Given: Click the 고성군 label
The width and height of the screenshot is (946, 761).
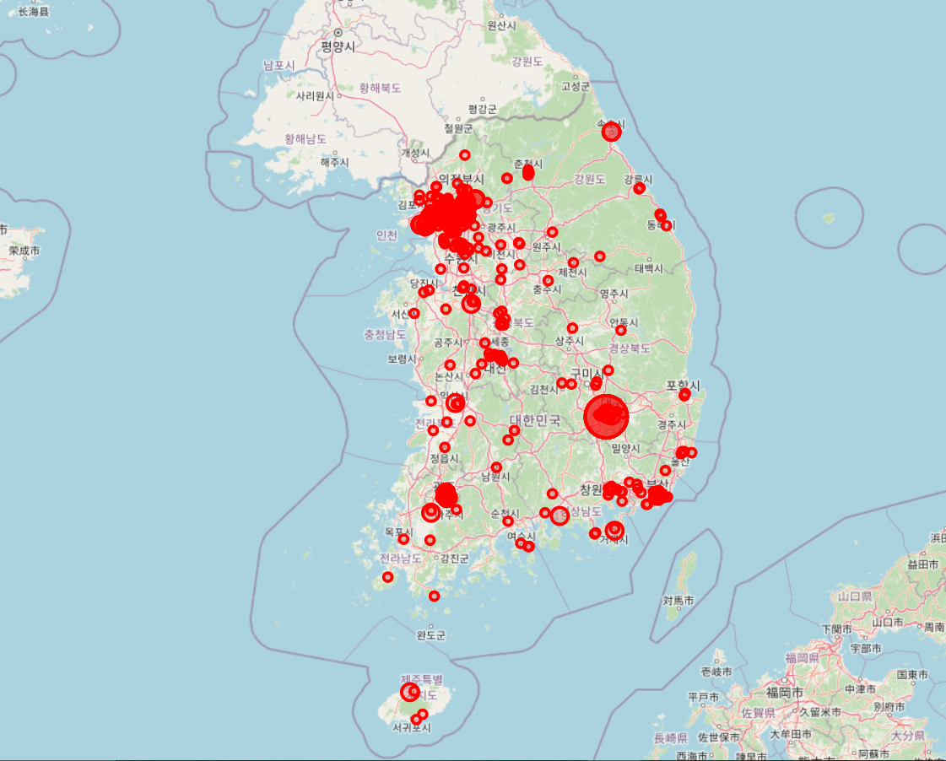Looking at the screenshot, I should pos(576,86).
